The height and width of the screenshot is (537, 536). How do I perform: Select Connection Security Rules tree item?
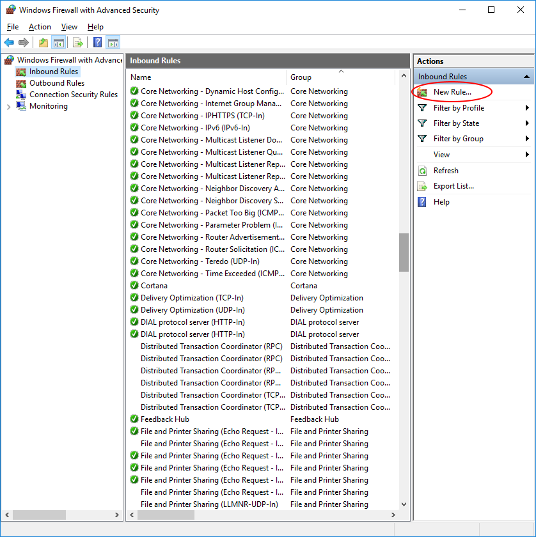click(74, 95)
